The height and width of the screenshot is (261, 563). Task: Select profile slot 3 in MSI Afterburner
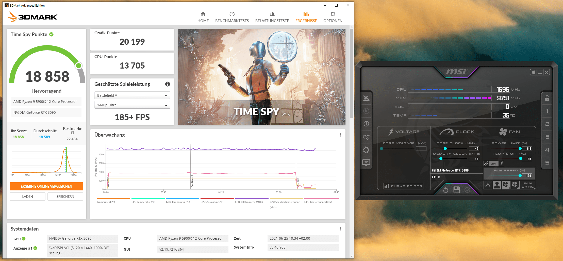pos(547,137)
